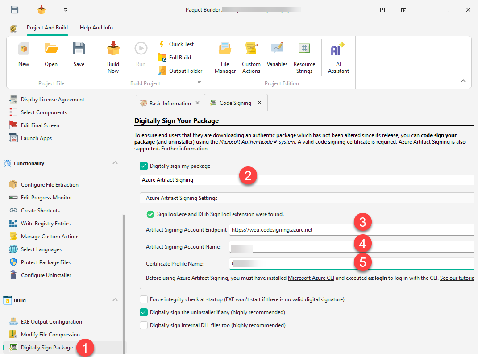Open the Help And Info ribbon tab
478x357 pixels.
(x=96, y=27)
